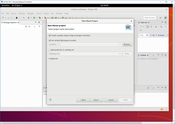Click the Open Perspective icon
175x124 pixels.
pyautogui.click(x=161, y=18)
